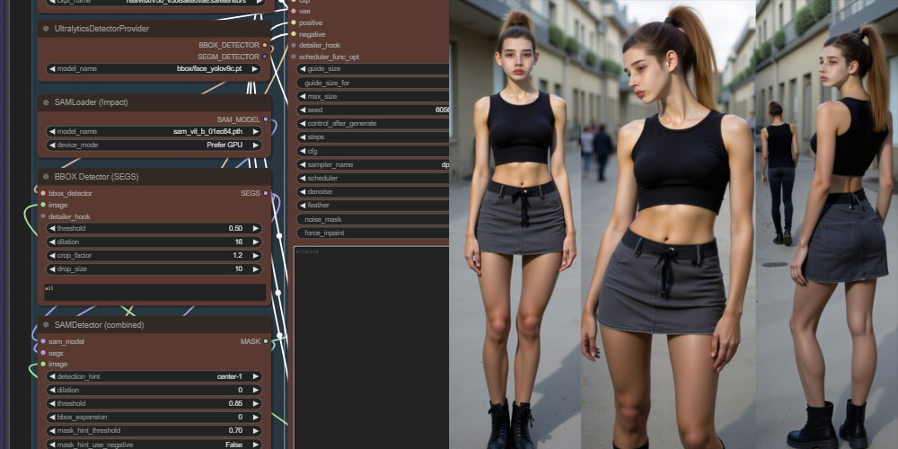The width and height of the screenshot is (898, 449).
Task: Toggle the force_inpaint option
Action: point(373,233)
